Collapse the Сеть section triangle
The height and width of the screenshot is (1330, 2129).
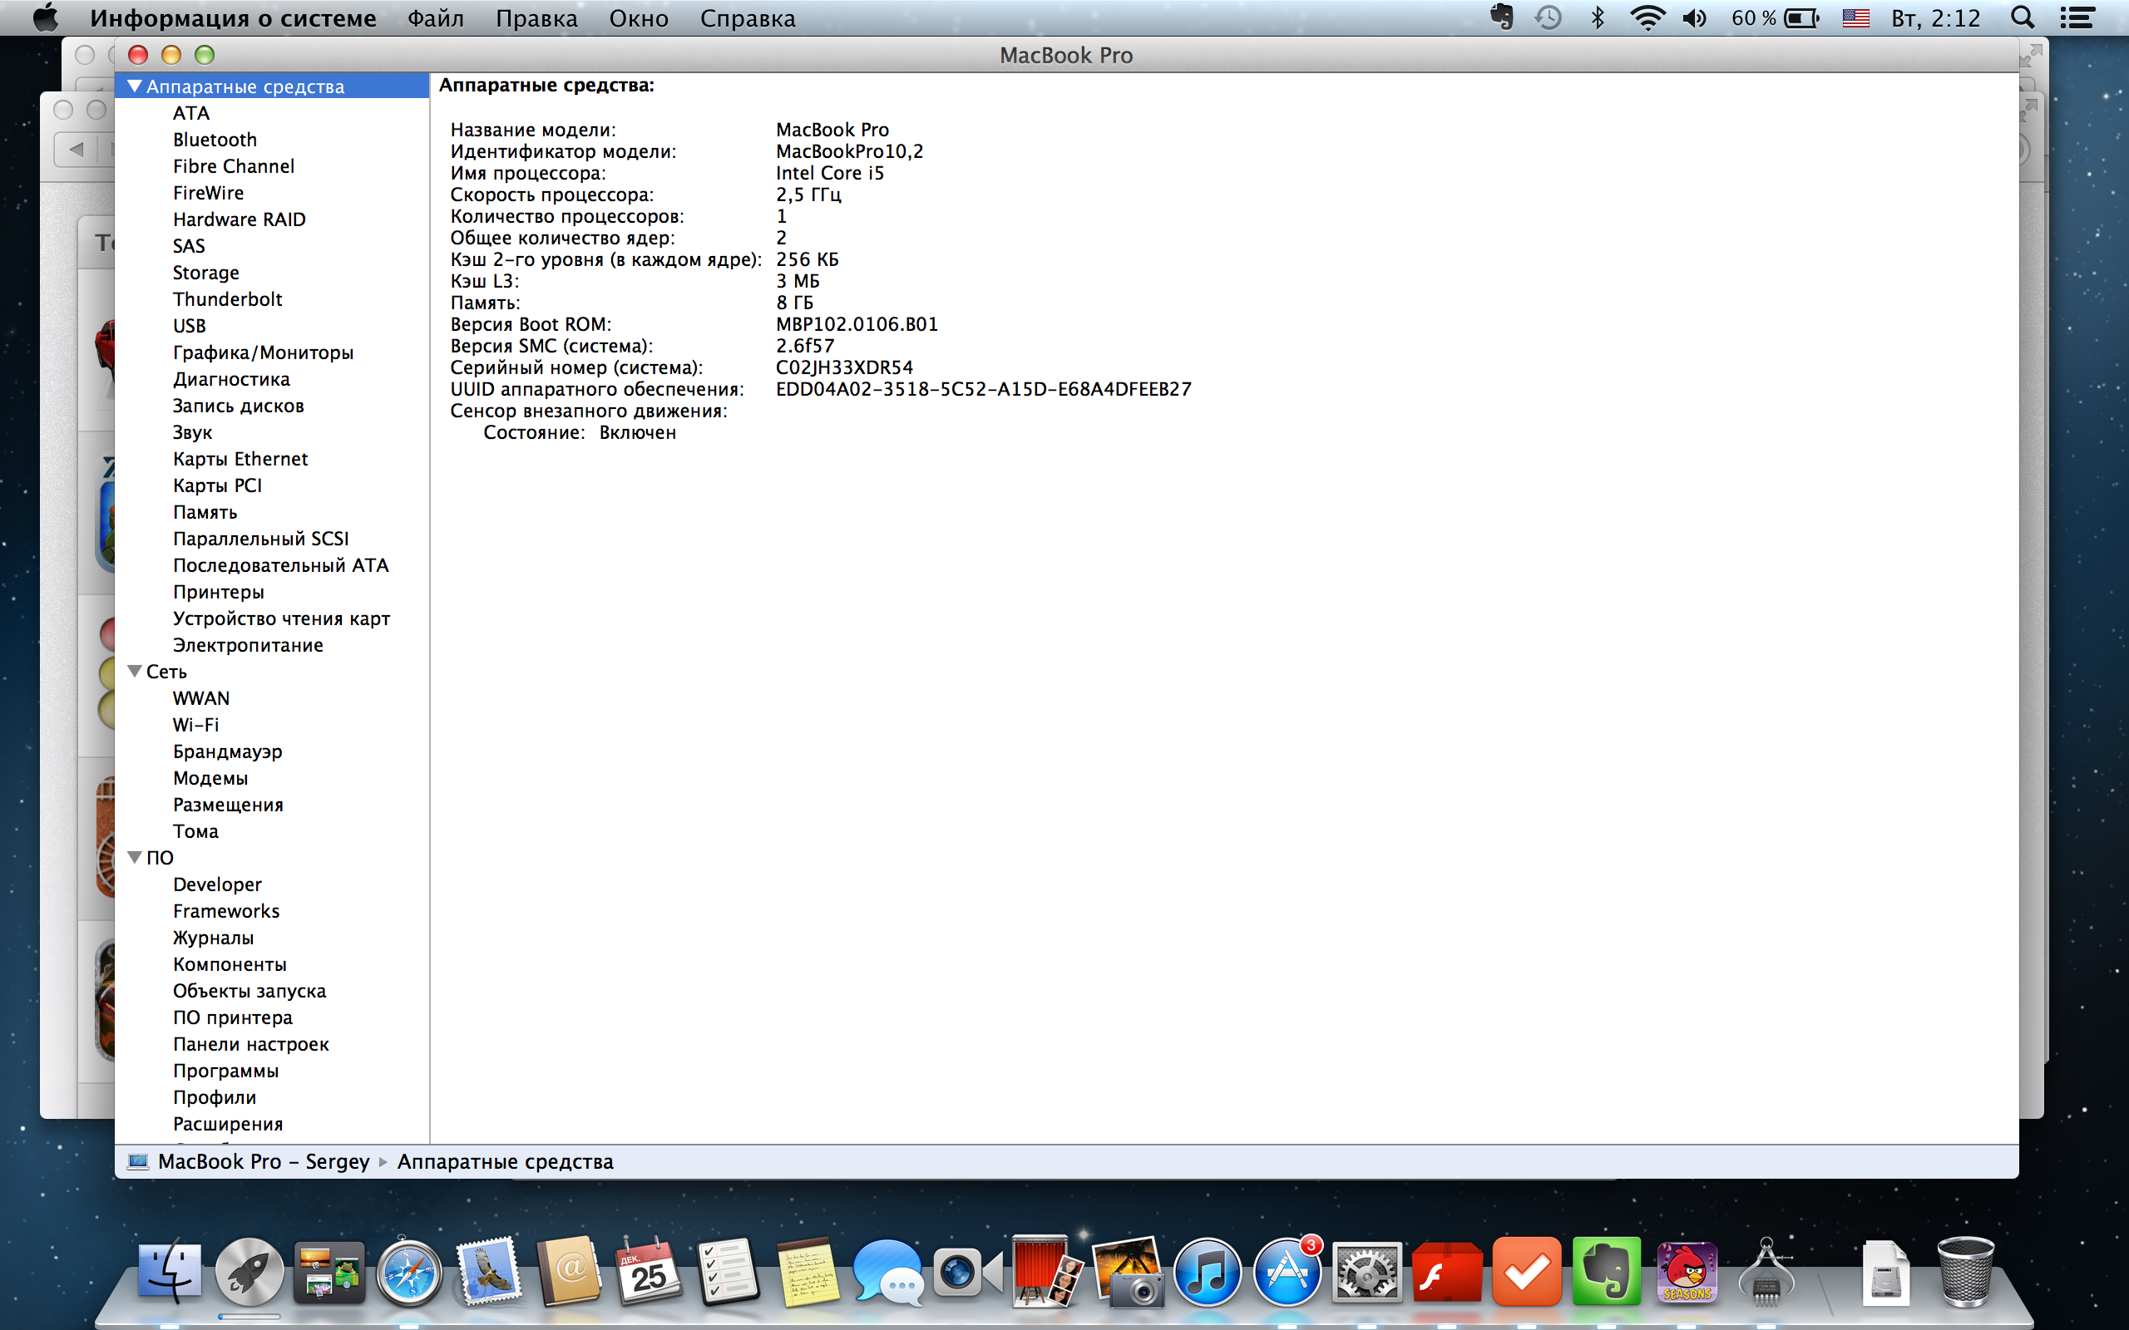point(135,671)
